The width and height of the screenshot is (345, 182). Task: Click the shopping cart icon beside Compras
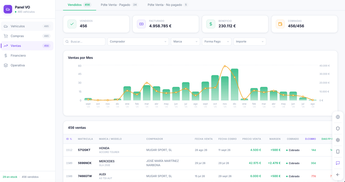(x=6, y=36)
